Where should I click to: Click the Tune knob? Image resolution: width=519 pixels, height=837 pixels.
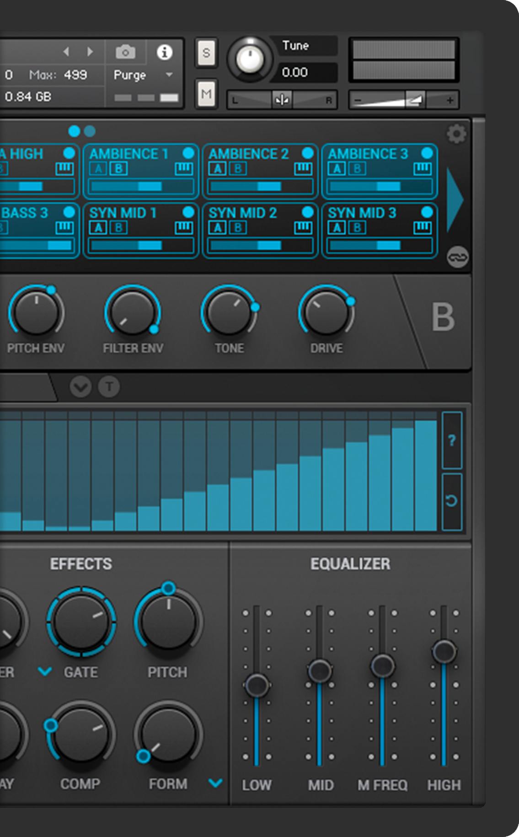[250, 59]
